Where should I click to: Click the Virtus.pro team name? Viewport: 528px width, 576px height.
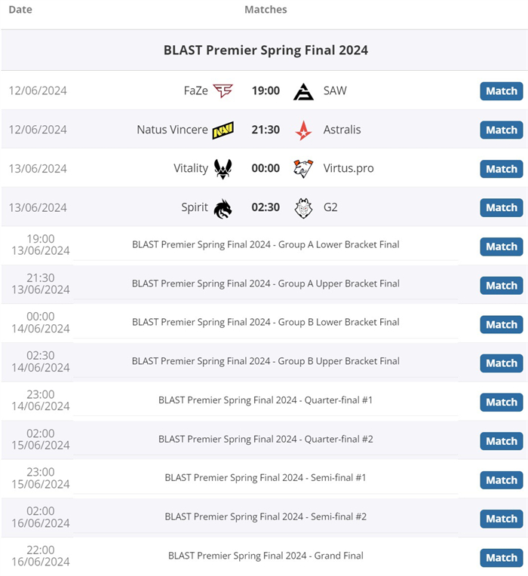[x=348, y=168]
